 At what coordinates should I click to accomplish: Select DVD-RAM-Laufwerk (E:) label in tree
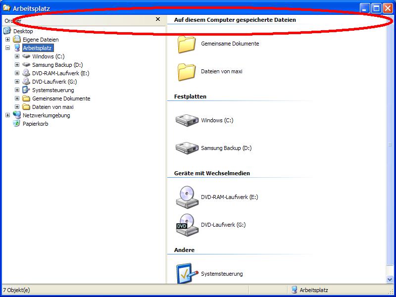point(60,73)
